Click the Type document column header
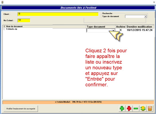Screen dimensions: 156x114 101,27
